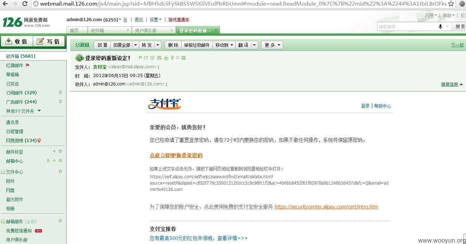The image size is (466, 244).
Task: Click the double chevron up icon beside subject
Action: [178, 58]
